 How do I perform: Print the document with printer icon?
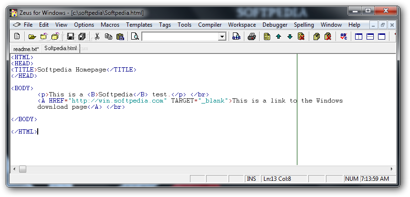(252, 36)
